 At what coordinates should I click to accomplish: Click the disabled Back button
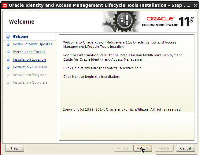click(123, 148)
